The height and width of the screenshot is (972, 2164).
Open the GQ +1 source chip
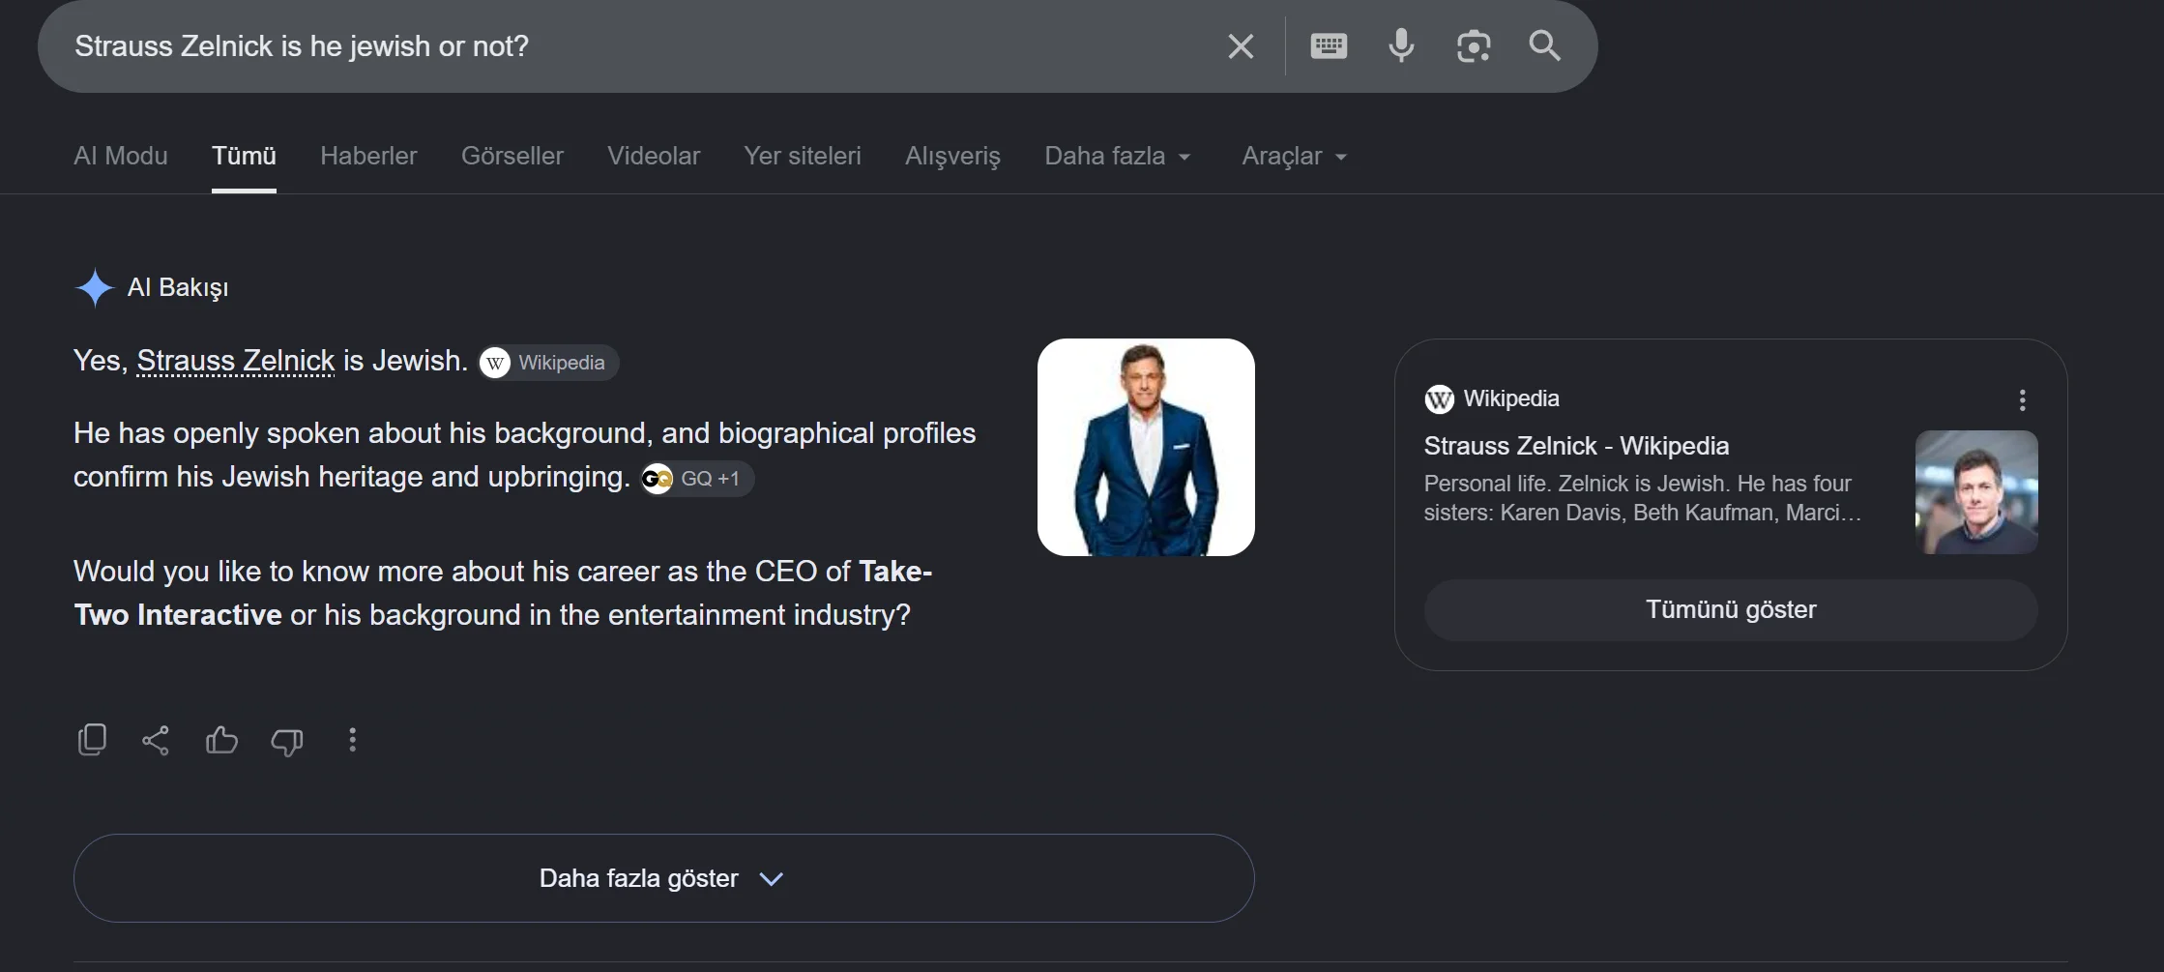(x=697, y=479)
